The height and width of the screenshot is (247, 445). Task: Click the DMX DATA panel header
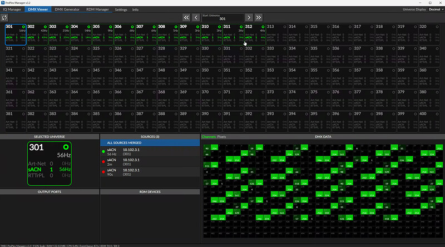point(323,136)
